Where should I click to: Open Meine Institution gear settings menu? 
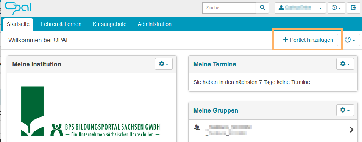164,64
